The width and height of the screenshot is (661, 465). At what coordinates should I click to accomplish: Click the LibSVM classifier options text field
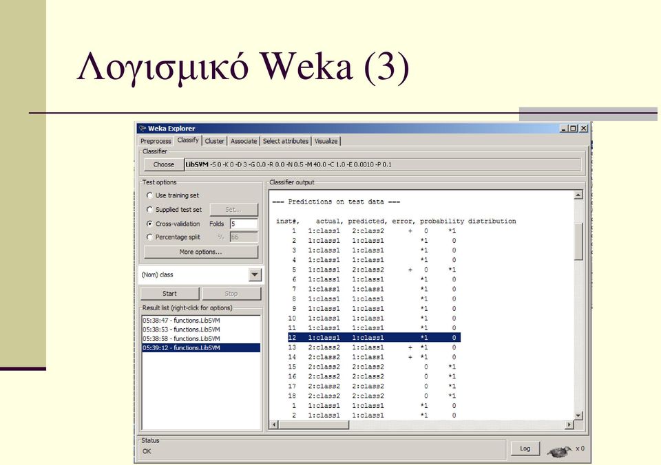tap(382, 164)
